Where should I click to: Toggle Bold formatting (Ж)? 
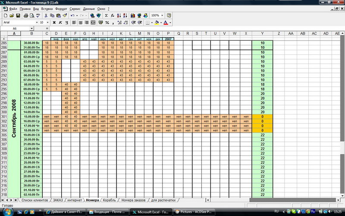(x=54, y=22)
